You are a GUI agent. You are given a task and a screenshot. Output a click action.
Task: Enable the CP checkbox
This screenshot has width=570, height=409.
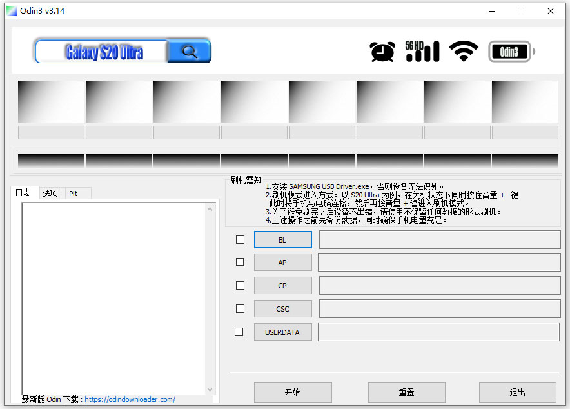pos(240,285)
